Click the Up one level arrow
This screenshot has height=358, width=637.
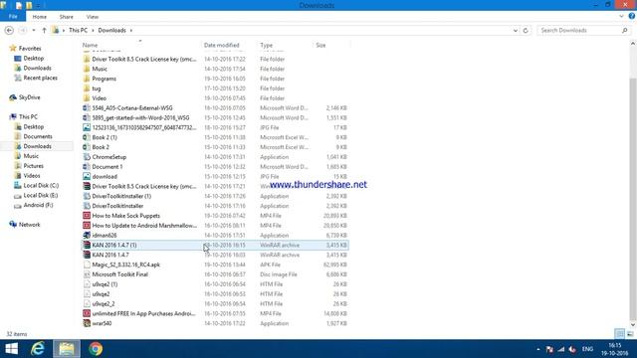tap(44, 31)
